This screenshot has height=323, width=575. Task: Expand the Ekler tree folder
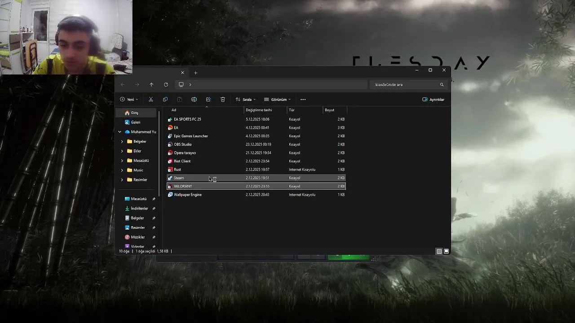(122, 151)
